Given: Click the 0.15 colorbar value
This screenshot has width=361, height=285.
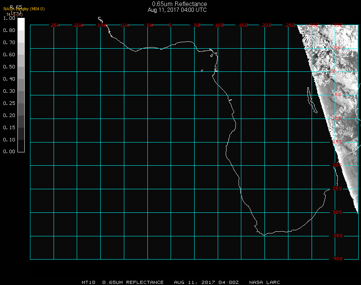Looking at the screenshot, I should [x=9, y=128].
